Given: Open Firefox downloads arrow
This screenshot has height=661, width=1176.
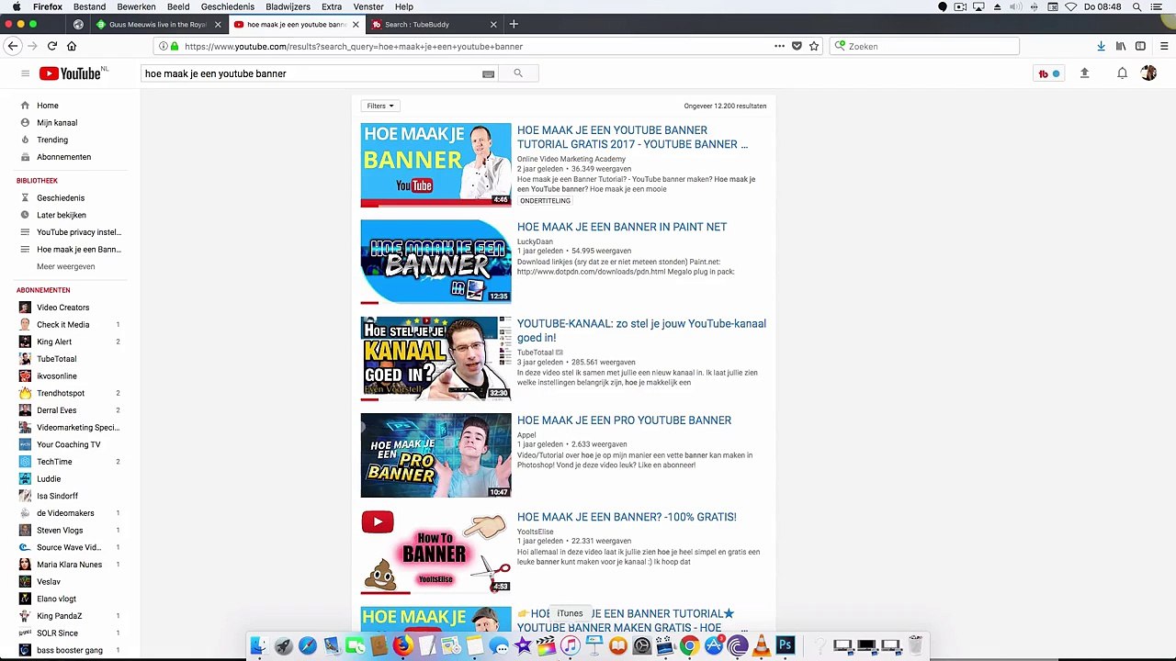Looking at the screenshot, I should tap(1101, 46).
